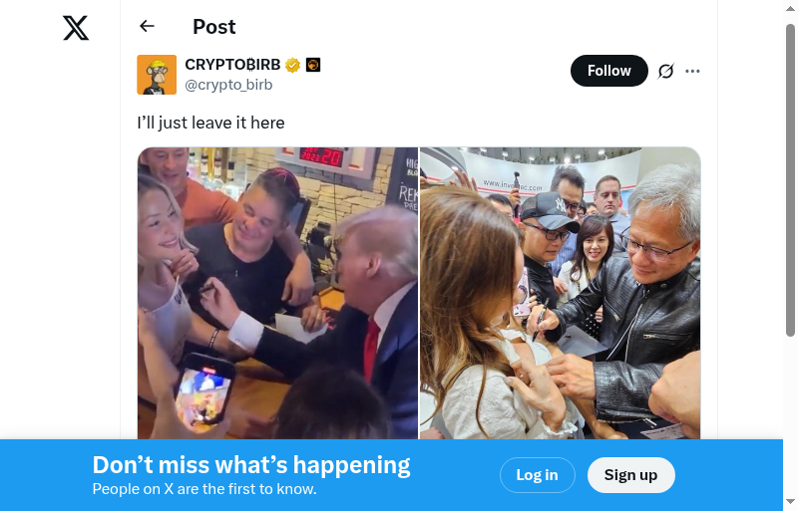This screenshot has height=511, width=798.
Task: Open the right photo with leather jacket
Action: click(560, 294)
